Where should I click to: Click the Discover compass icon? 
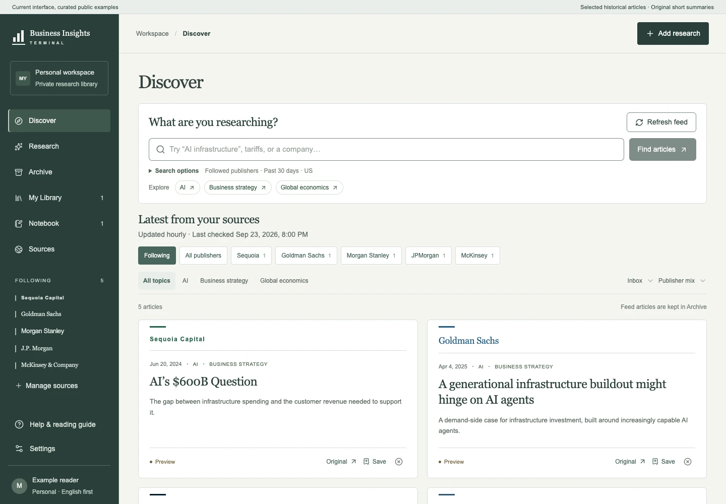click(19, 121)
